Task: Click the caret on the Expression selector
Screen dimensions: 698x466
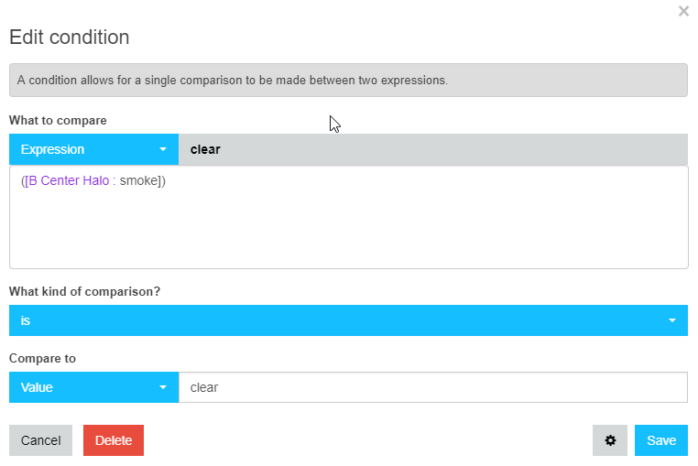Action: (x=163, y=149)
